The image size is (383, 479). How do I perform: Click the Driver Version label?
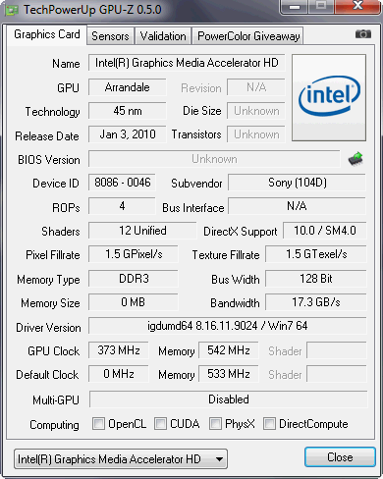click(48, 328)
